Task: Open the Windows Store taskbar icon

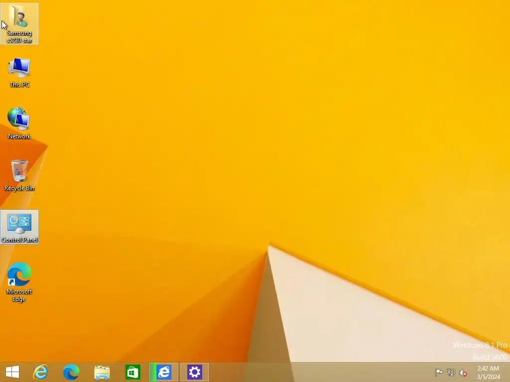Action: (132, 372)
